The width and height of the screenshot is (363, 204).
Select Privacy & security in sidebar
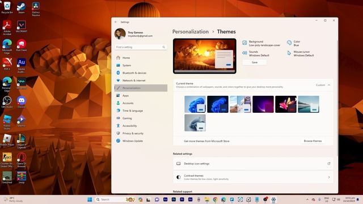(141, 134)
